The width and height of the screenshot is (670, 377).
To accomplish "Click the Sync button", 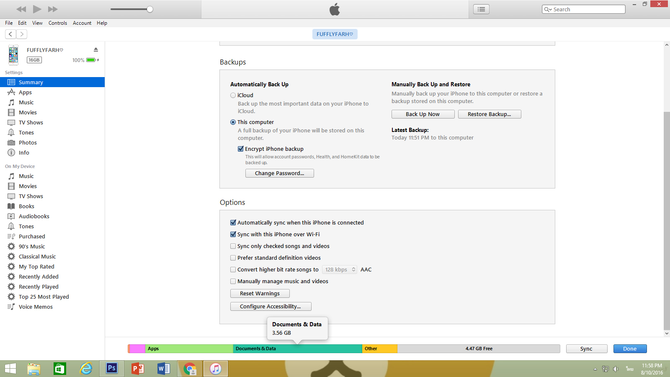I will tap(586, 349).
